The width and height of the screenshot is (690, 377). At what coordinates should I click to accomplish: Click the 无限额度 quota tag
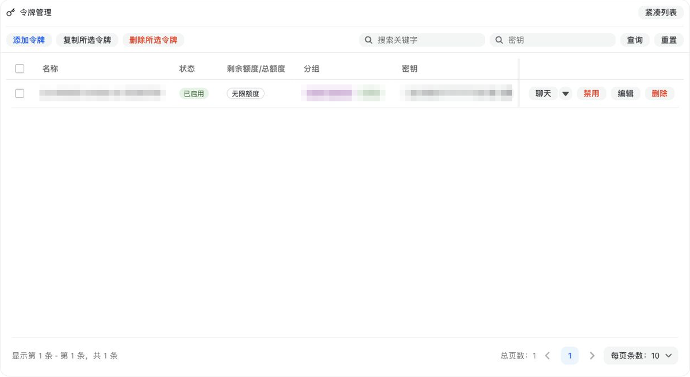click(x=246, y=94)
